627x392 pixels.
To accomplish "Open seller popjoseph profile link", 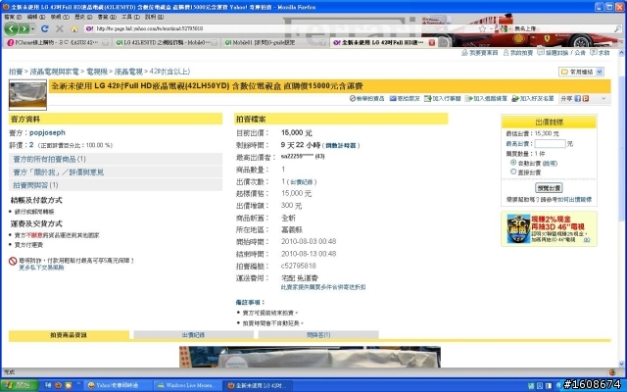I will 47,132.
